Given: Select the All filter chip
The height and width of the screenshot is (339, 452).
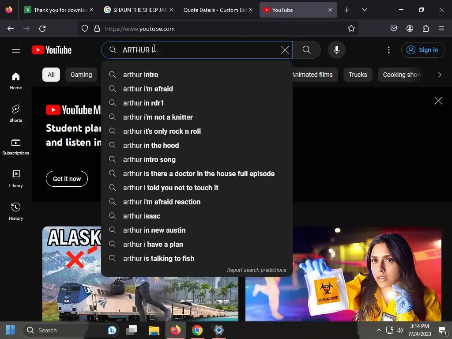Looking at the screenshot, I should coord(51,75).
